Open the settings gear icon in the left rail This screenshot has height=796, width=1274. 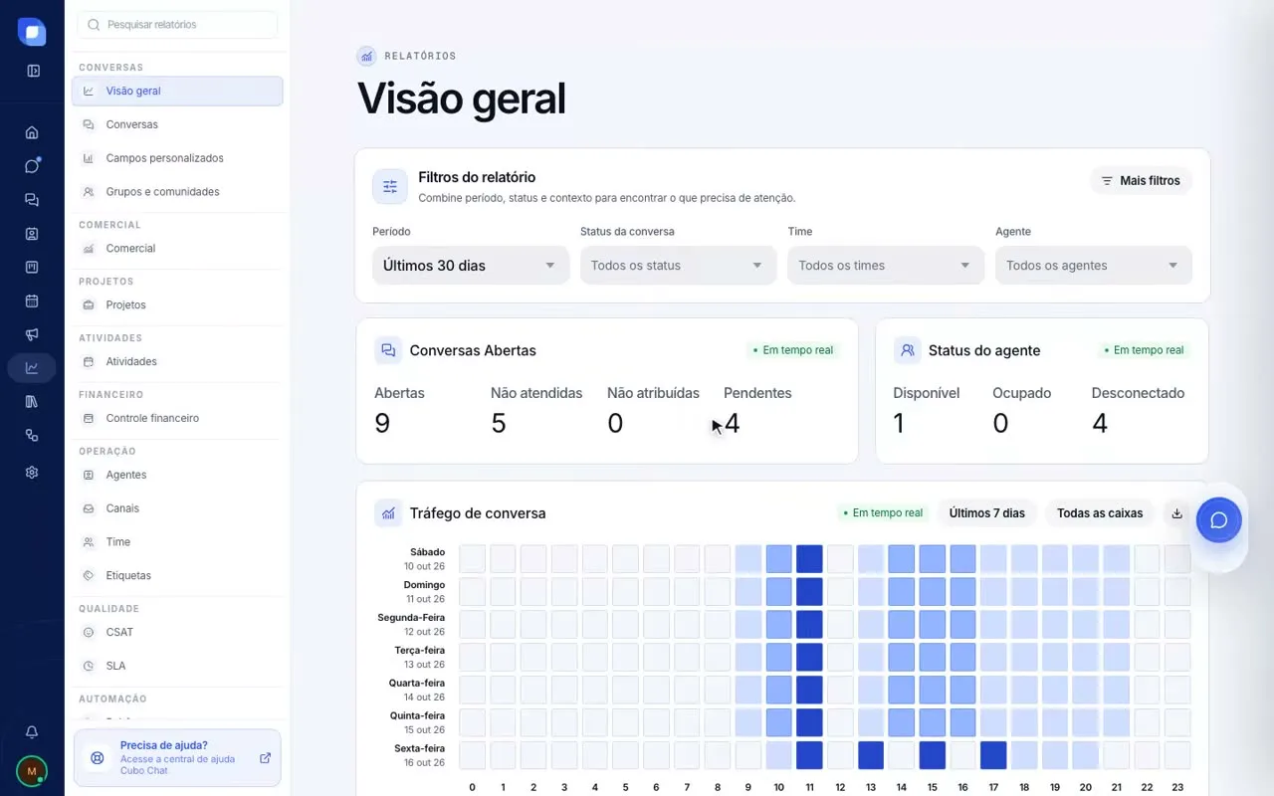coord(32,473)
